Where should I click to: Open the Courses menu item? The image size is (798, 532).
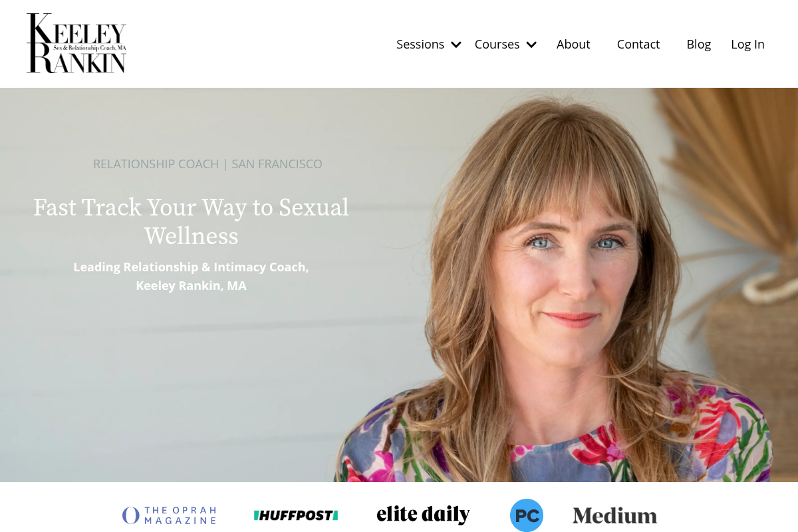click(x=497, y=45)
